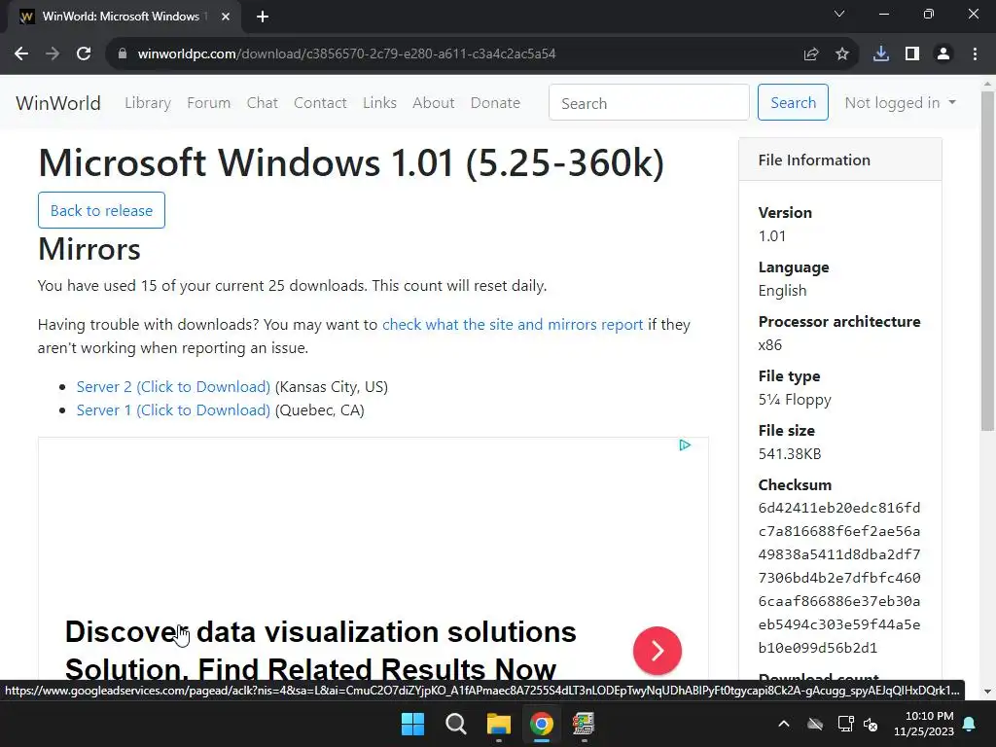Open the Links menu item
This screenshot has width=996, height=747.
pyautogui.click(x=380, y=102)
